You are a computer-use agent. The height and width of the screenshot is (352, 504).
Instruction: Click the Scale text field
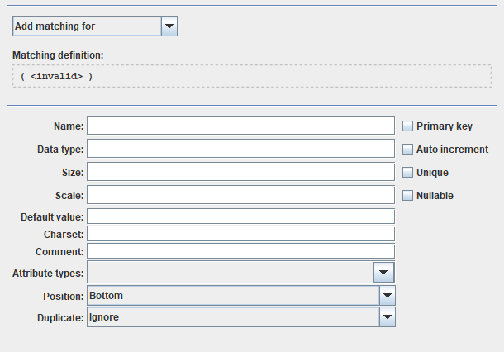pyautogui.click(x=240, y=195)
